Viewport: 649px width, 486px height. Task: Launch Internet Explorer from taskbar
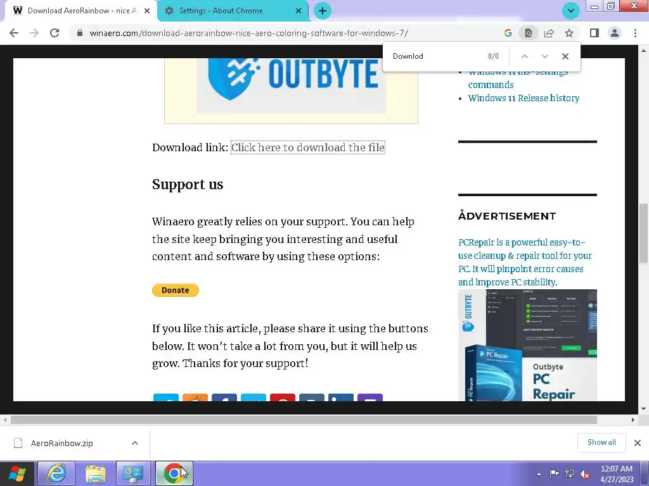click(56, 473)
